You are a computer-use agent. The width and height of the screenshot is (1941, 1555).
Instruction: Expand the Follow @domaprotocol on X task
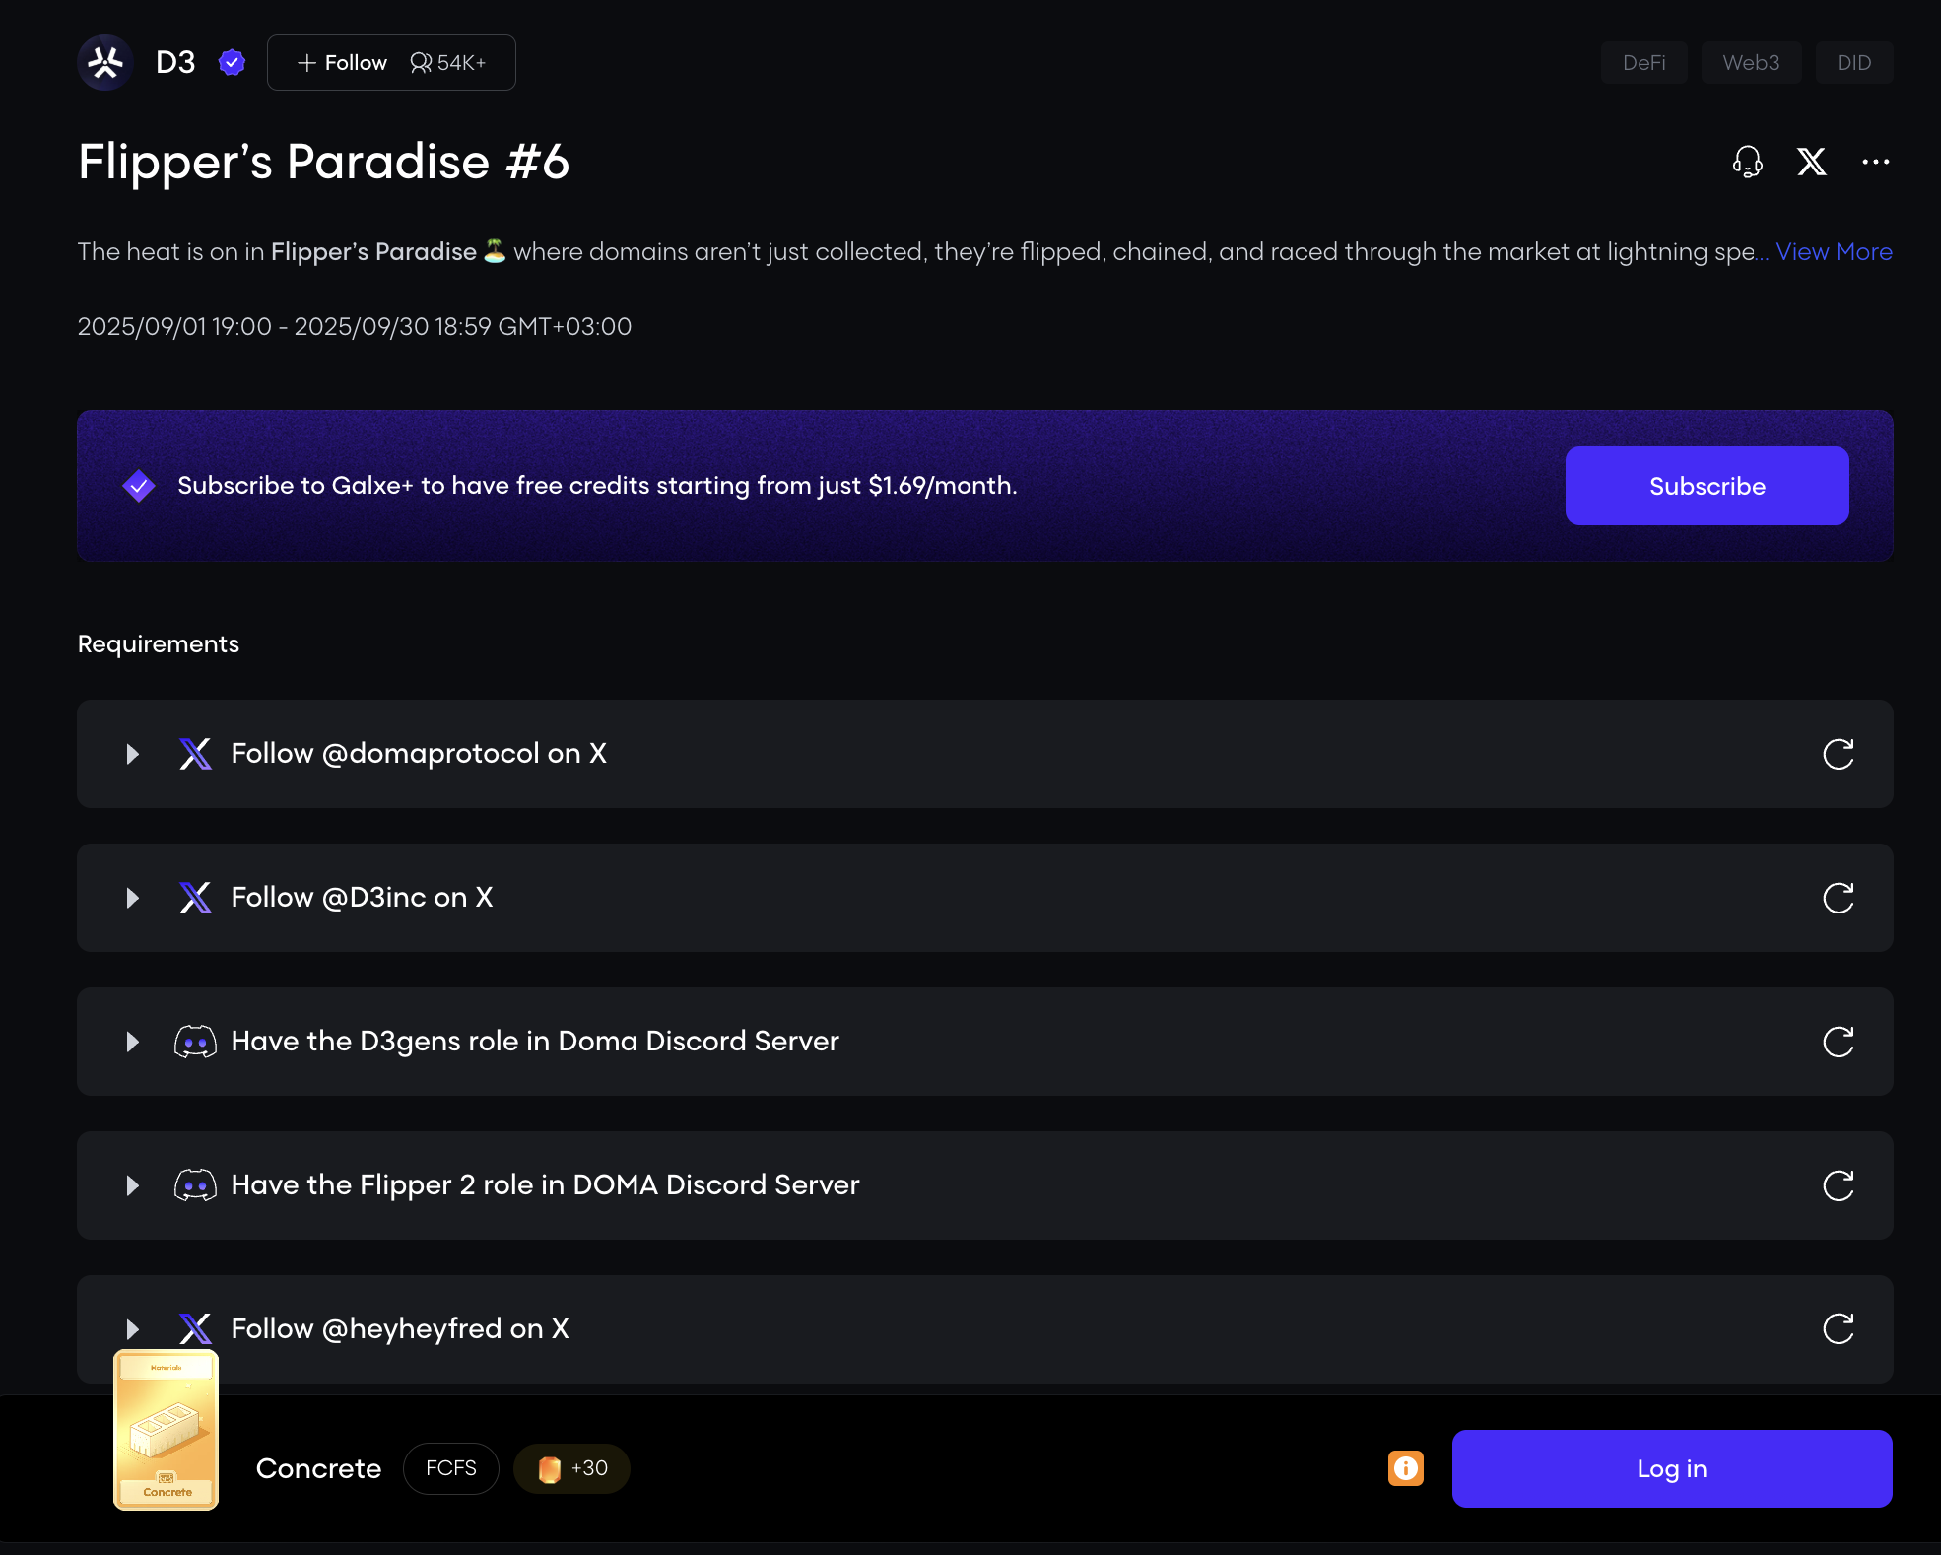click(132, 754)
